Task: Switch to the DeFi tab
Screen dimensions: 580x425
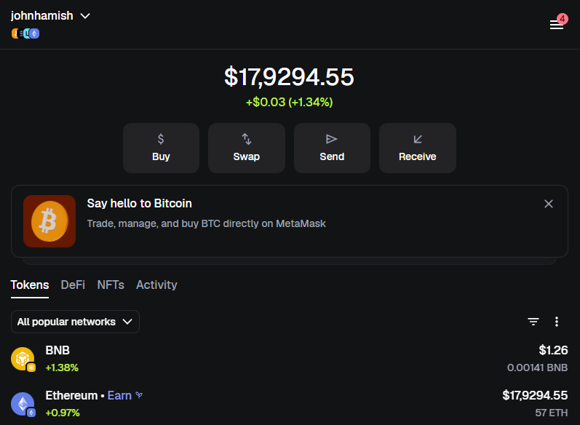Action: 73,285
